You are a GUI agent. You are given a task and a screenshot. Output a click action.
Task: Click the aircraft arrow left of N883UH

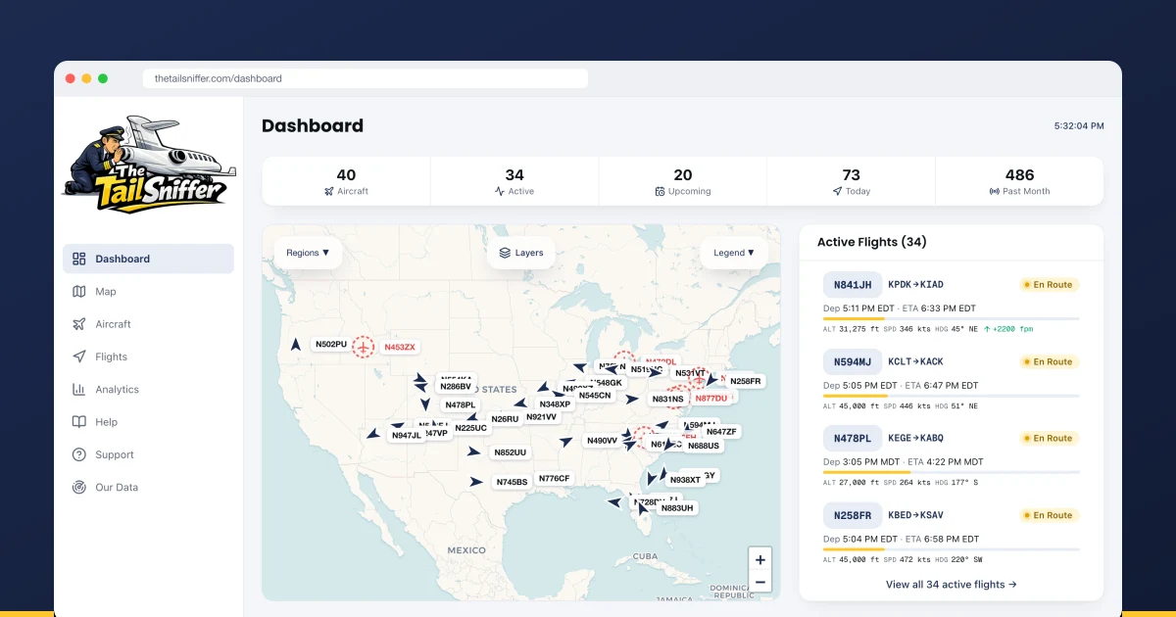click(644, 508)
